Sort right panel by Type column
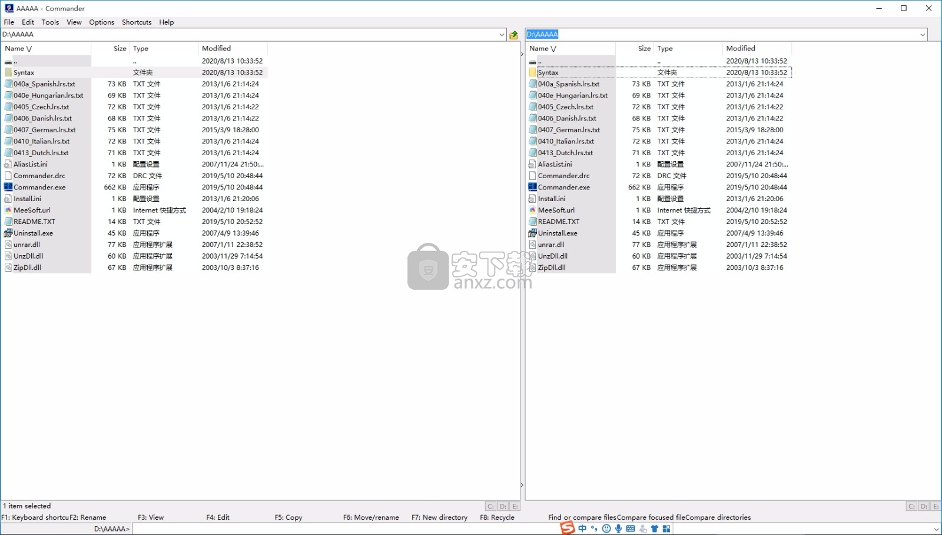Screen dimensions: 942x535 pyautogui.click(x=688, y=48)
